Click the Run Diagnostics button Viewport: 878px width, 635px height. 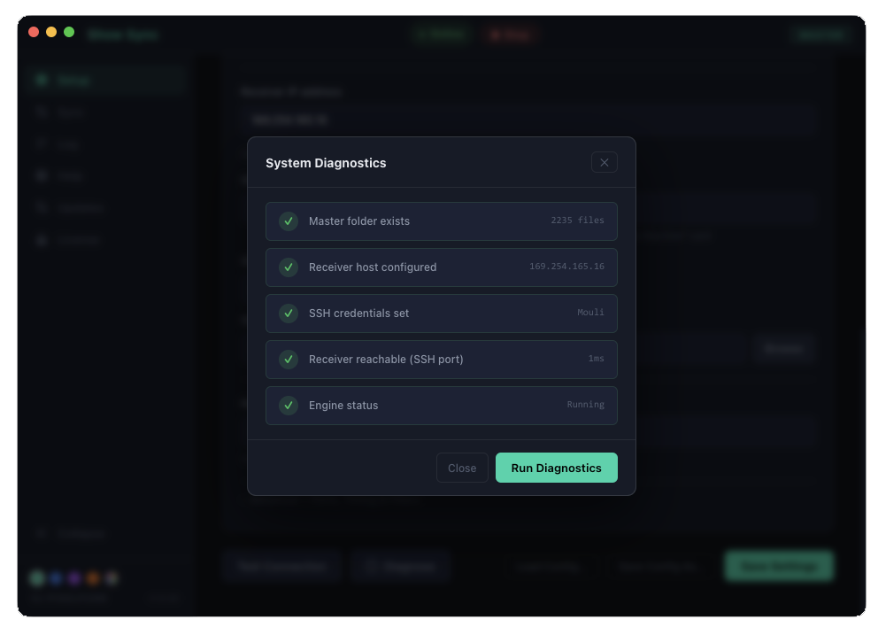pos(556,468)
